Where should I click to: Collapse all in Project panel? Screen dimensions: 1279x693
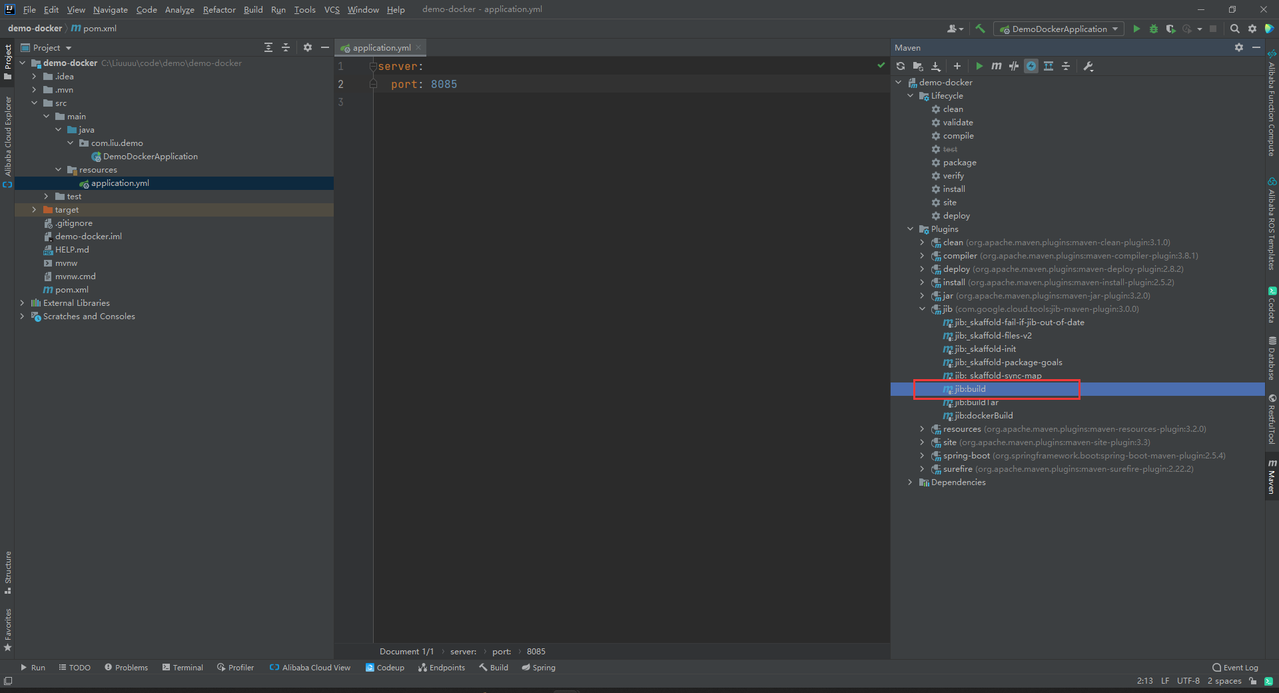286,47
